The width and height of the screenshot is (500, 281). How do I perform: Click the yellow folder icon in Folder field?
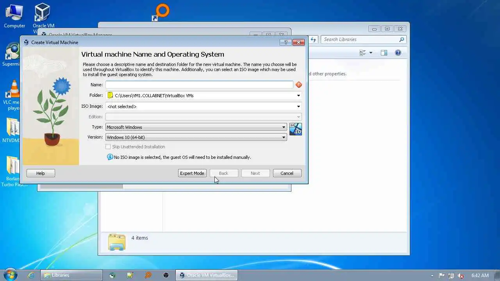110,95
